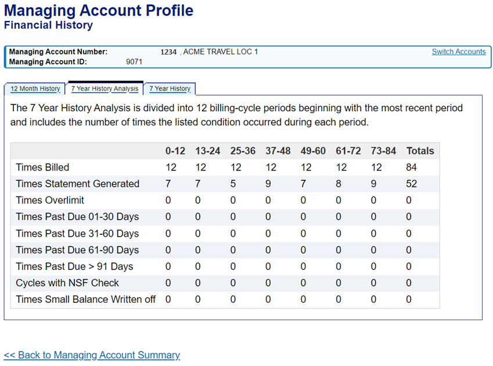The image size is (493, 366).
Task: Select the 61-72 column header
Action: [348, 151]
